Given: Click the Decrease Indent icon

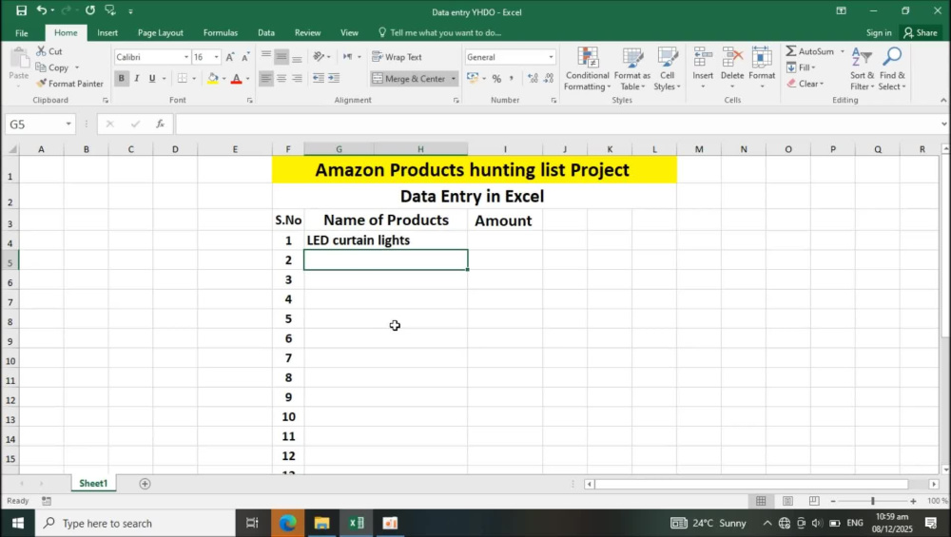Looking at the screenshot, I should click(x=318, y=78).
